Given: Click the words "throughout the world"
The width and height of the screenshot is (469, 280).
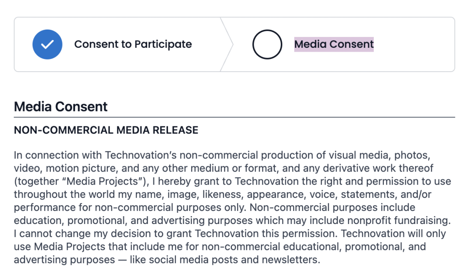Looking at the screenshot, I should [61, 194].
